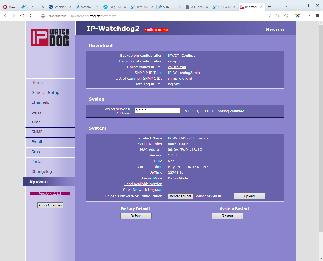Open the log.xml data log
This screenshot has width=323, height=261.
(x=174, y=84)
